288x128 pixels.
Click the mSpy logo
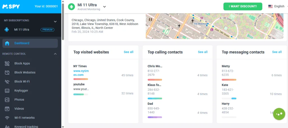pyautogui.click(x=11, y=6)
